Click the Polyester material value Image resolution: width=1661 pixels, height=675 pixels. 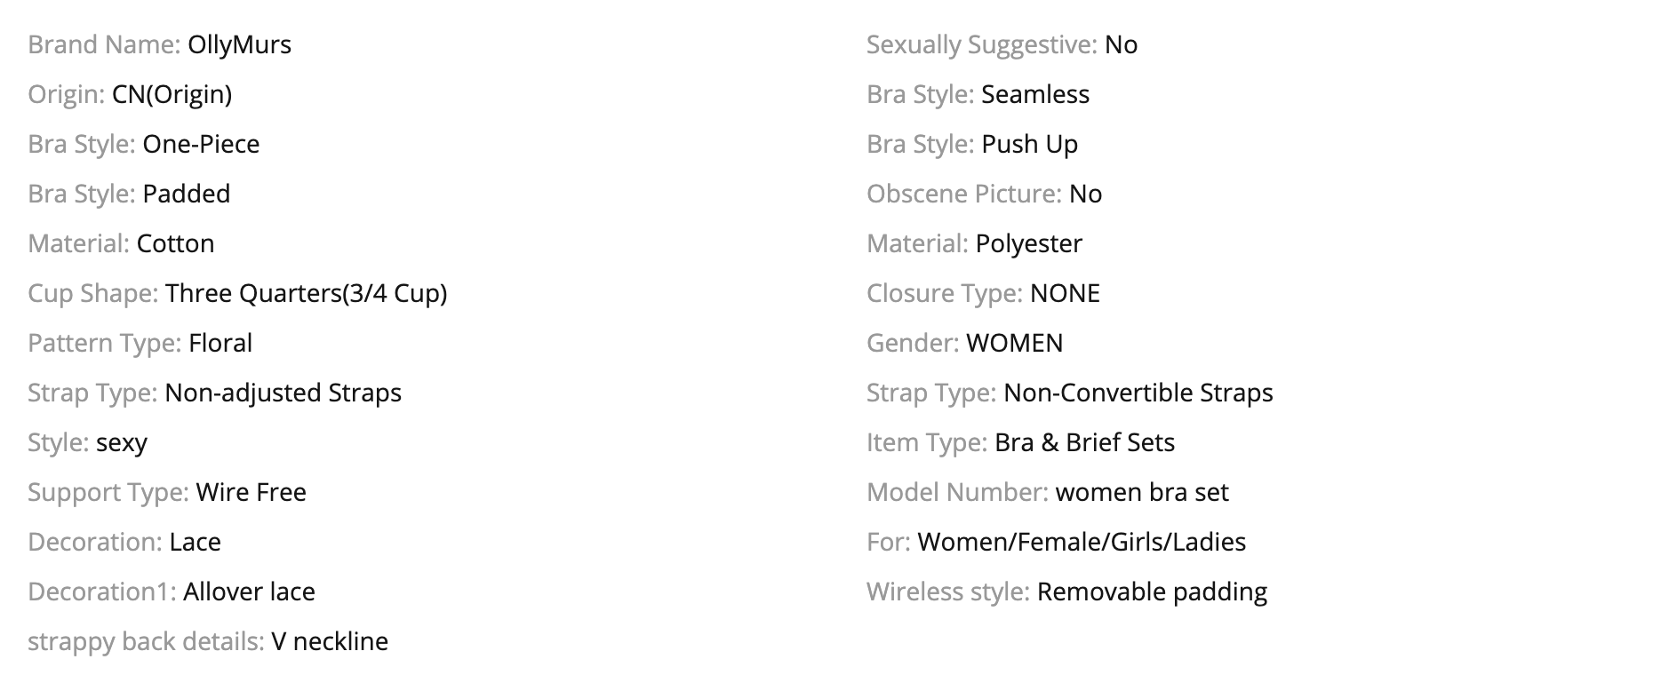[1028, 243]
